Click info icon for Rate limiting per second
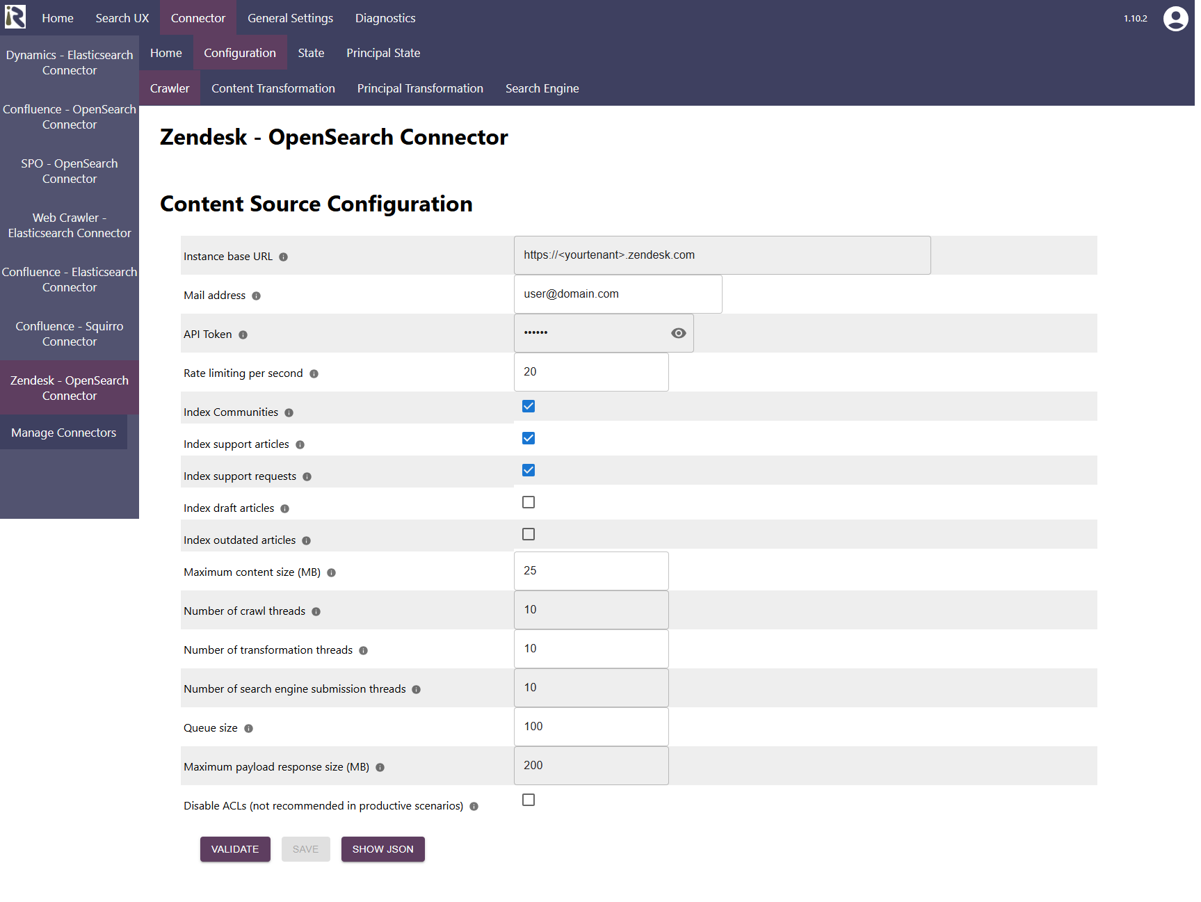This screenshot has height=902, width=1201. click(314, 374)
